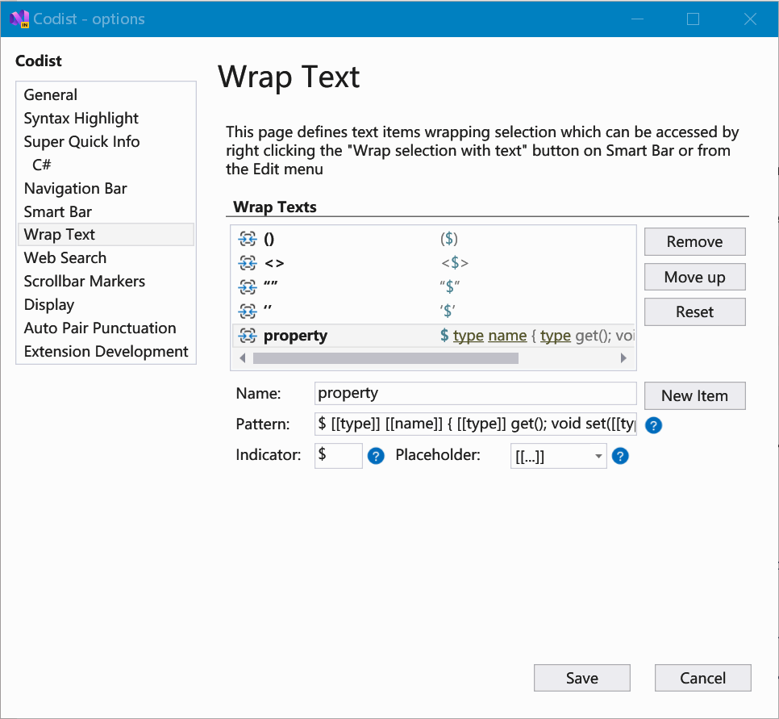Click the wrap icon beside the '' item
779x719 pixels.
247,311
